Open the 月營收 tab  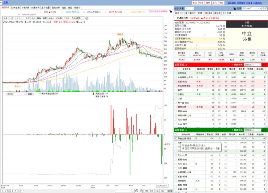pos(77,8)
